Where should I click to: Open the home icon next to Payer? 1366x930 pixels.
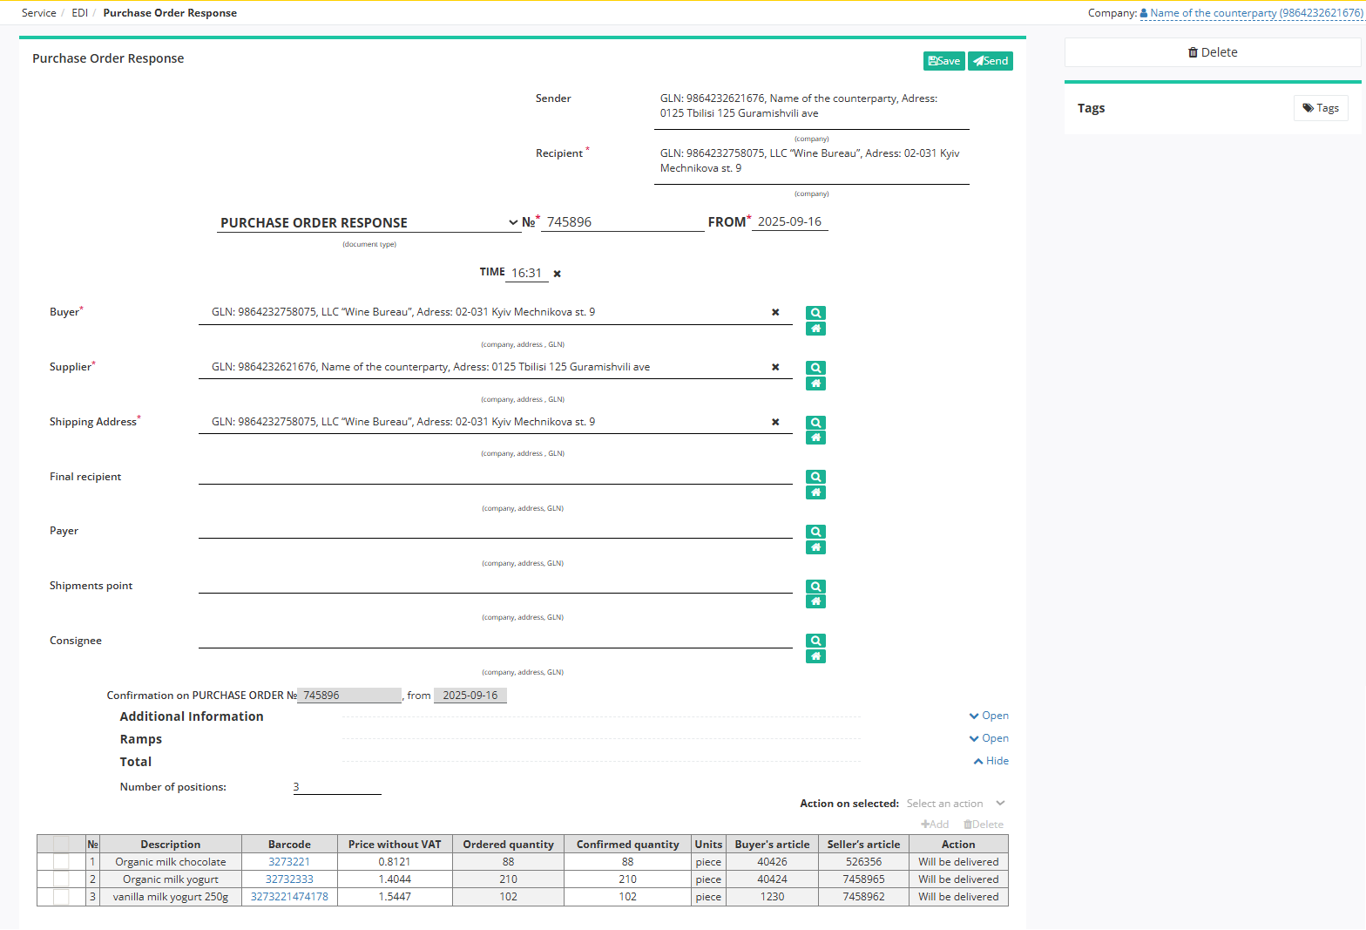click(815, 547)
